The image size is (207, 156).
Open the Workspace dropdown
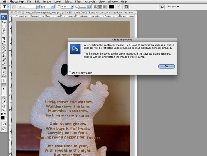[x=173, y=7]
